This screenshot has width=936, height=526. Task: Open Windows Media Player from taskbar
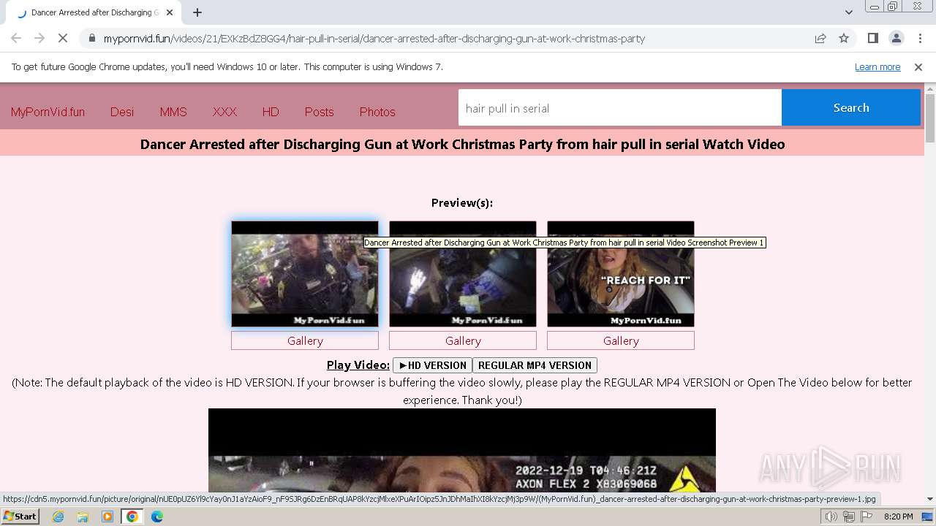(107, 517)
